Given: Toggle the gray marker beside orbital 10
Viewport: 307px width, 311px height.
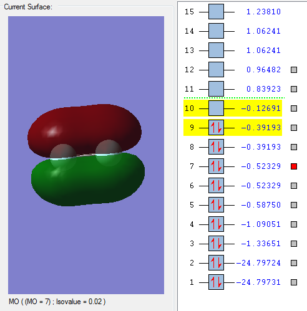Looking at the screenshot, I should [x=294, y=108].
